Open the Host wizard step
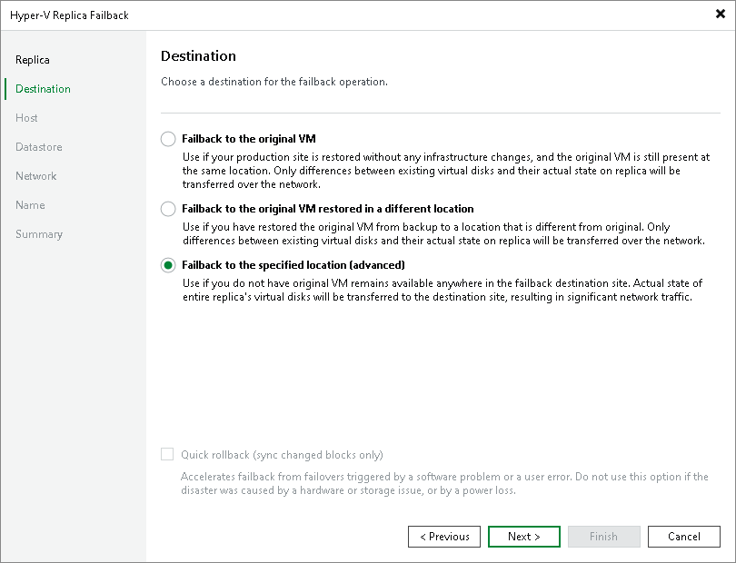Screen dimensions: 736x563 (x=26, y=118)
